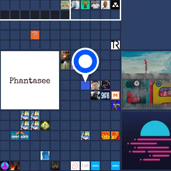The width and height of the screenshot is (171, 171).
Task: Select the white piglet photo tile
Action: click(x=65, y=65)
